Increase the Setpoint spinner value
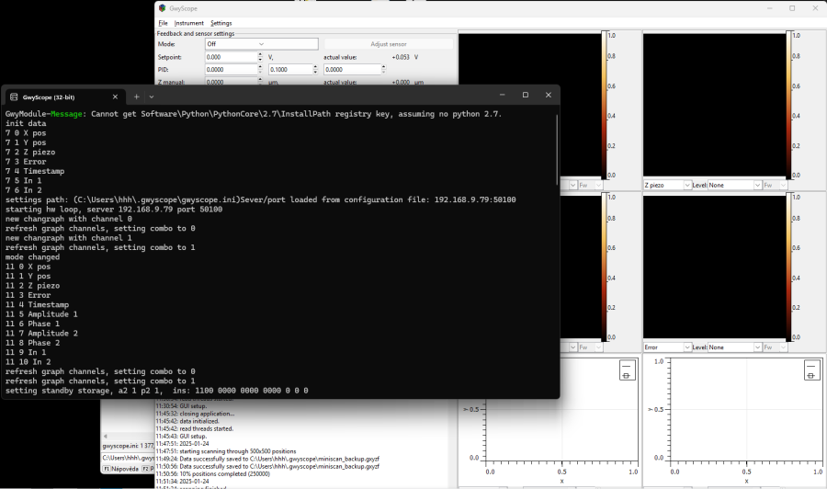This screenshot has width=827, height=489. (x=260, y=54)
